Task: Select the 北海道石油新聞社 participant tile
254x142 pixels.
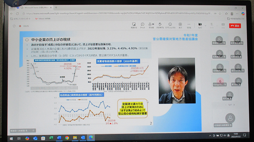Action: click(230, 119)
